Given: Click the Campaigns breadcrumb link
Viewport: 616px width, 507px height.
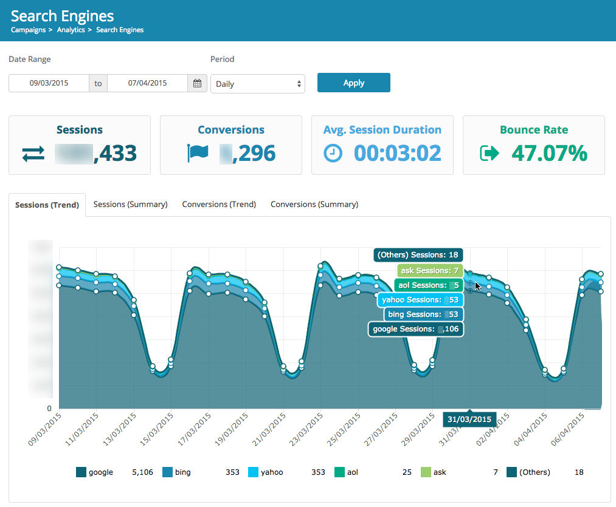Looking at the screenshot, I should (27, 30).
